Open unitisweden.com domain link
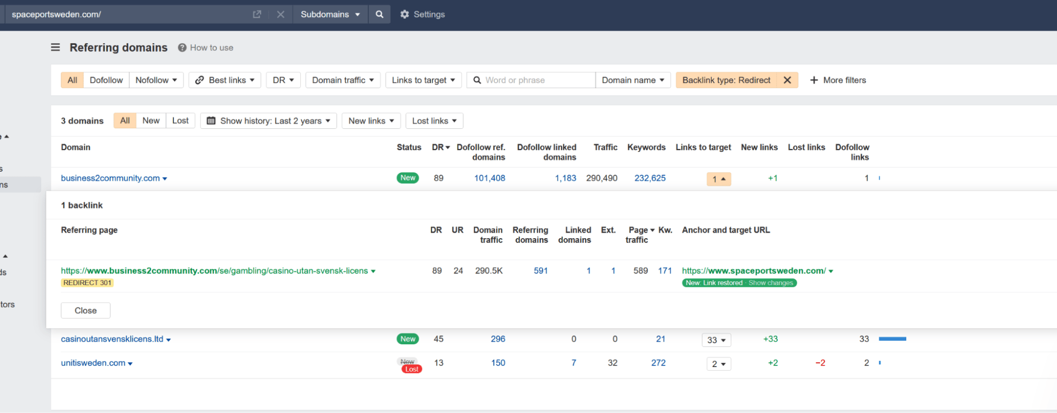Screen dimensions: 1057x413 (x=93, y=363)
